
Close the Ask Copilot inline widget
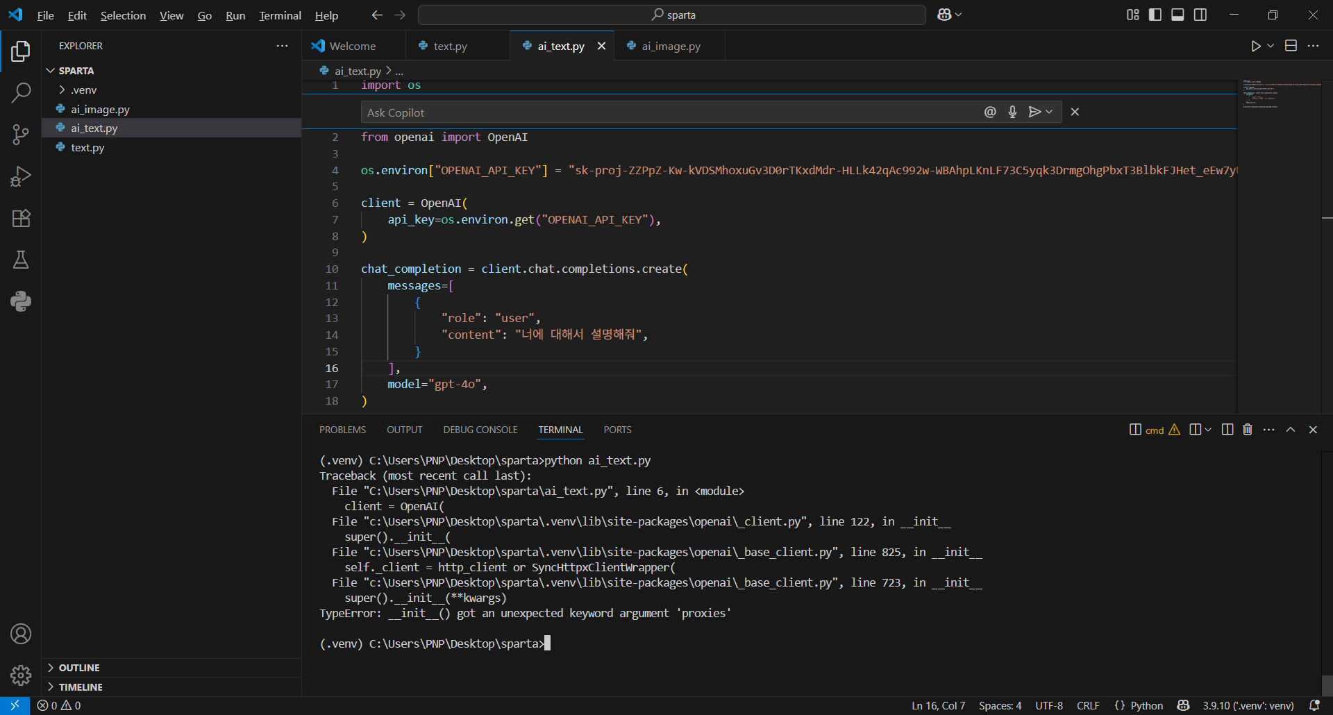tap(1075, 112)
